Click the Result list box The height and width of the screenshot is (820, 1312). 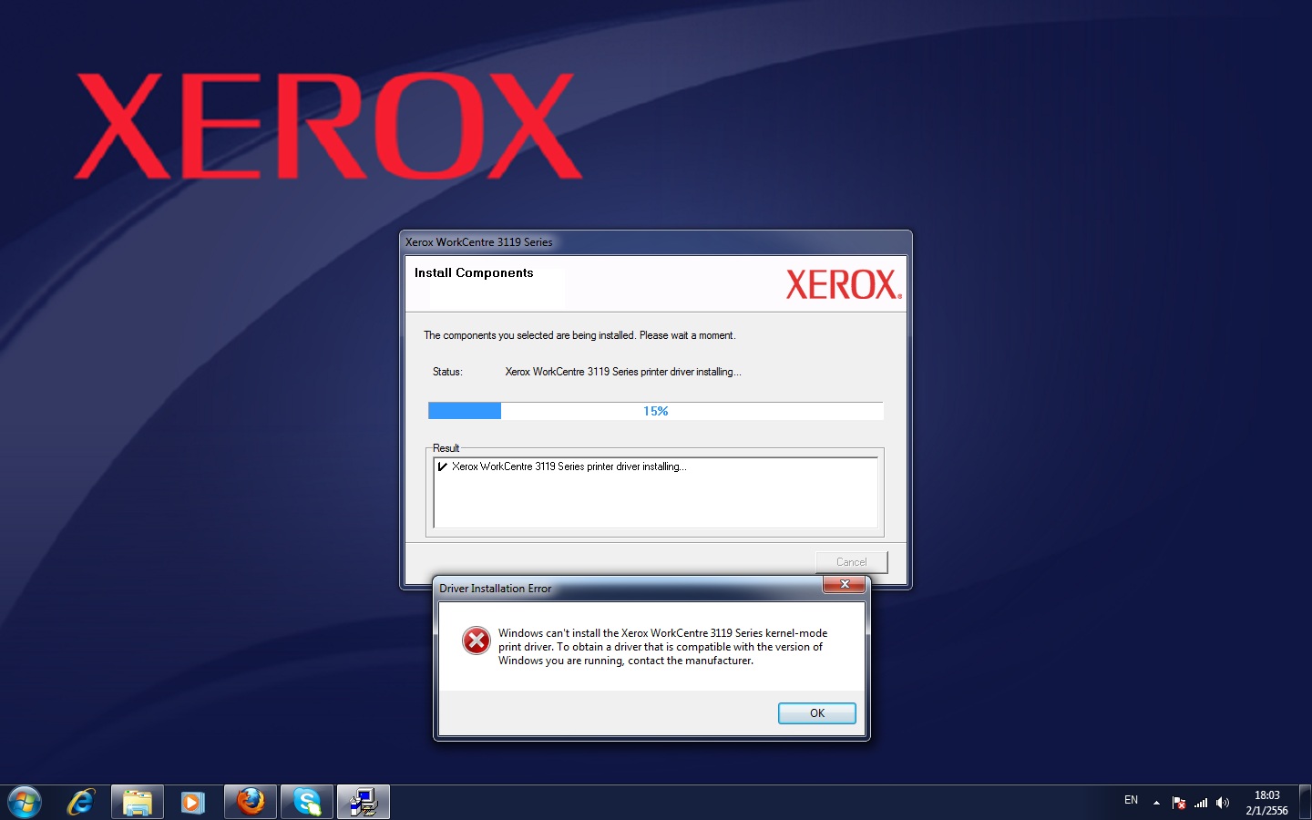(655, 492)
